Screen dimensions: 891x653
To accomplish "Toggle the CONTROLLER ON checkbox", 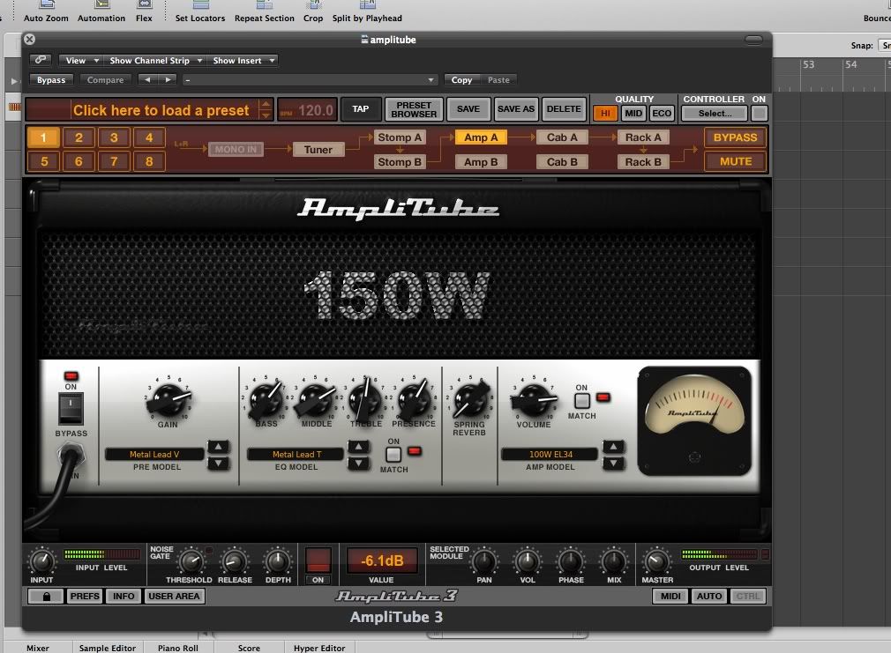I will click(759, 113).
